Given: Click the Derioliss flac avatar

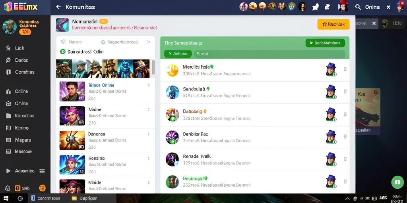Looking at the screenshot, I should click(172, 137).
